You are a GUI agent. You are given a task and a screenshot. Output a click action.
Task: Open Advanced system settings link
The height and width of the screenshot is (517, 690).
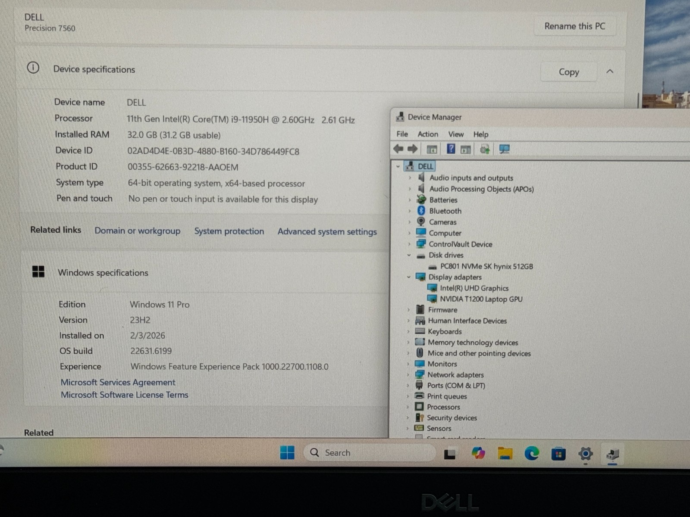(327, 232)
